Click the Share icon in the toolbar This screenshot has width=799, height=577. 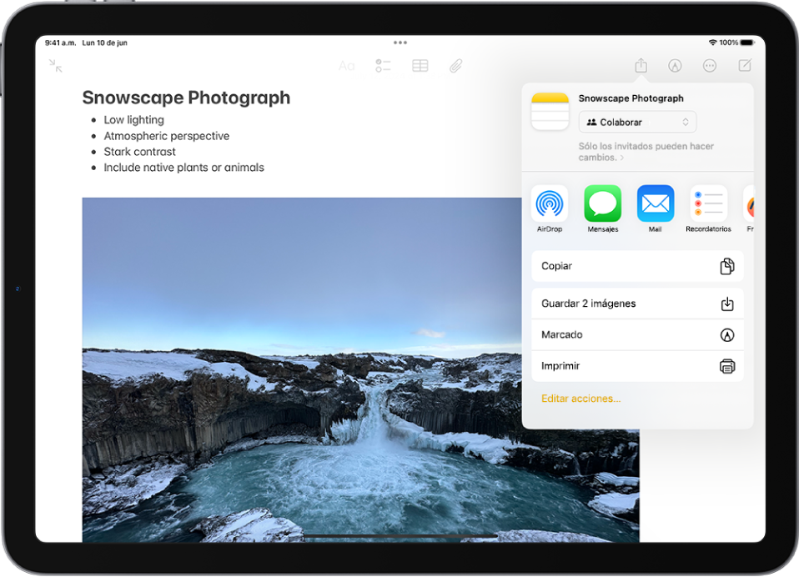pyautogui.click(x=641, y=65)
